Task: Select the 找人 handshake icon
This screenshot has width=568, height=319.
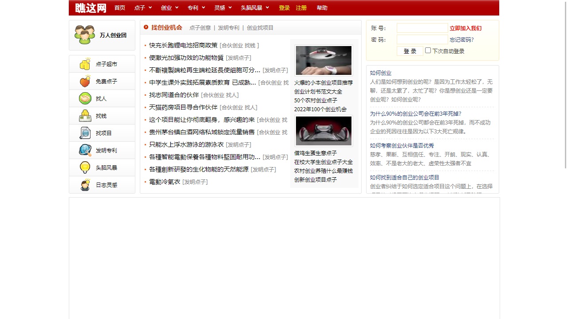Action: (x=85, y=98)
